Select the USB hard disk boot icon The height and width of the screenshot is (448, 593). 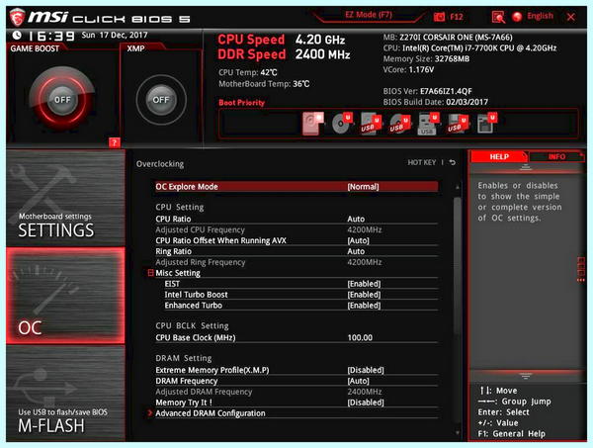pyautogui.click(x=371, y=124)
